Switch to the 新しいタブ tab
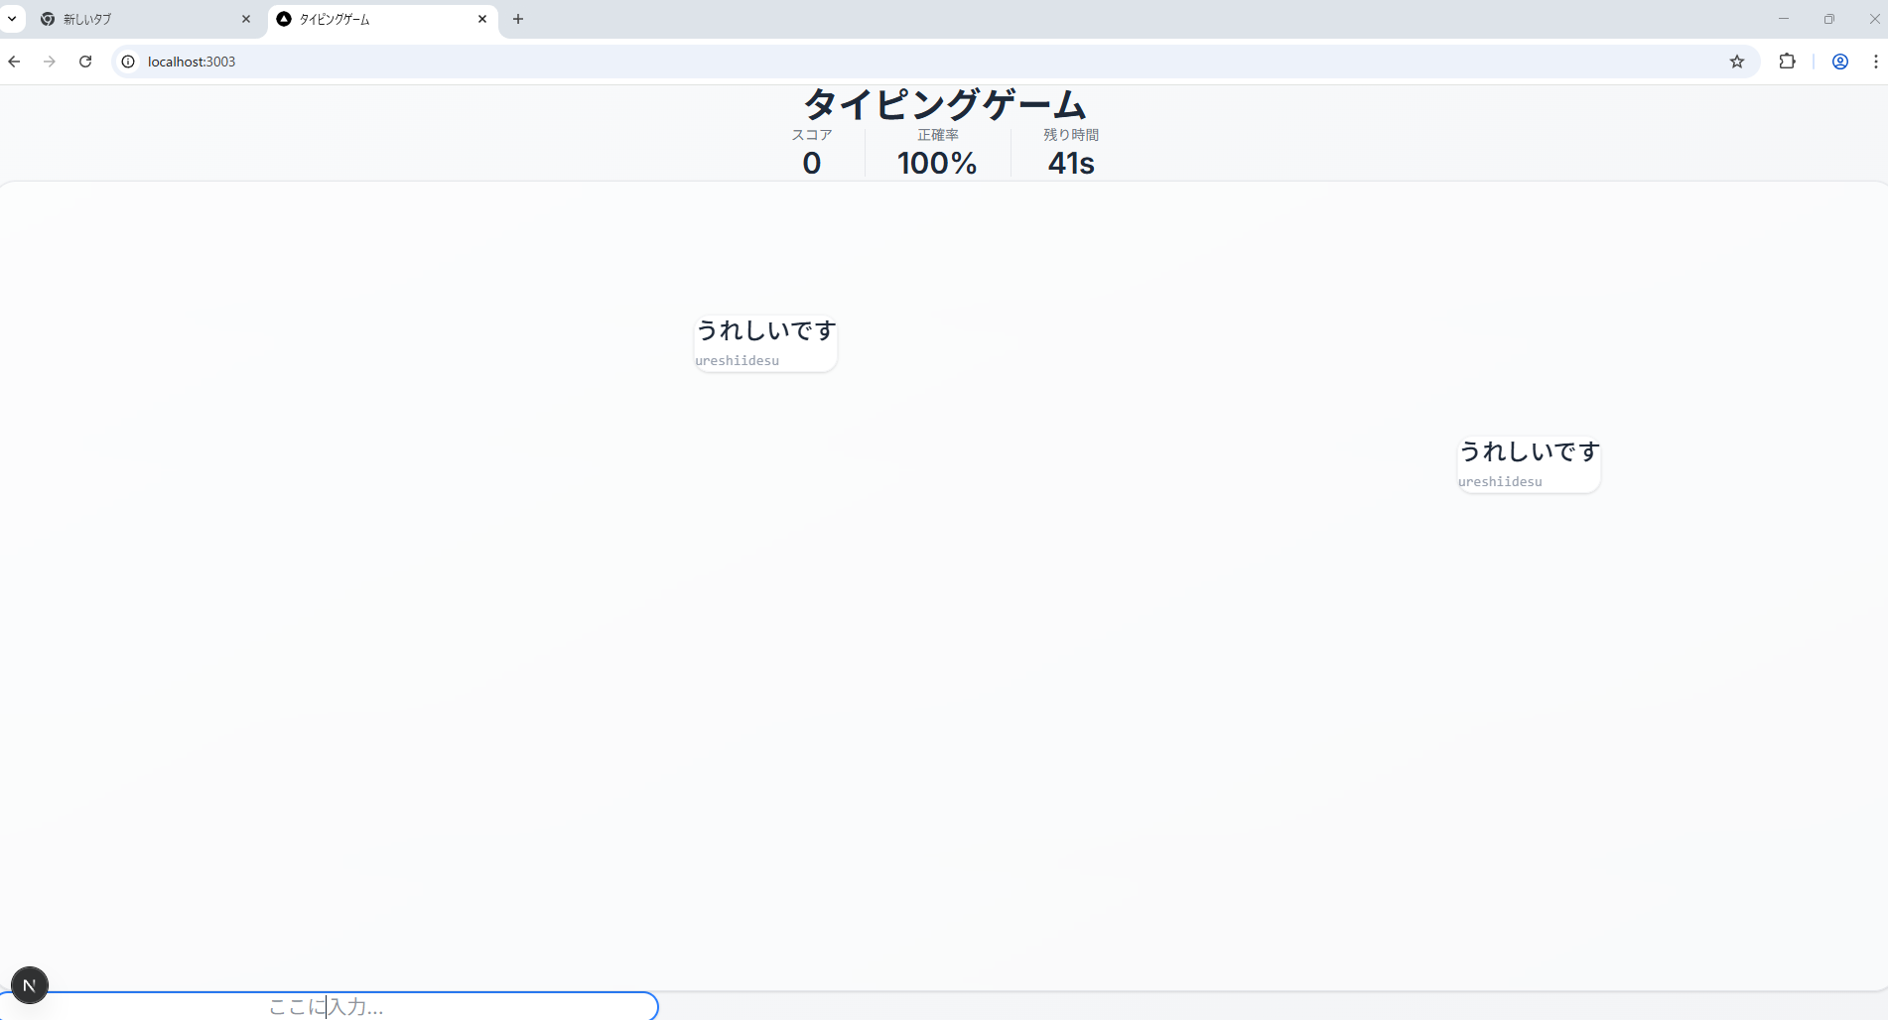Screen dimensions: 1888x1020 [139, 19]
